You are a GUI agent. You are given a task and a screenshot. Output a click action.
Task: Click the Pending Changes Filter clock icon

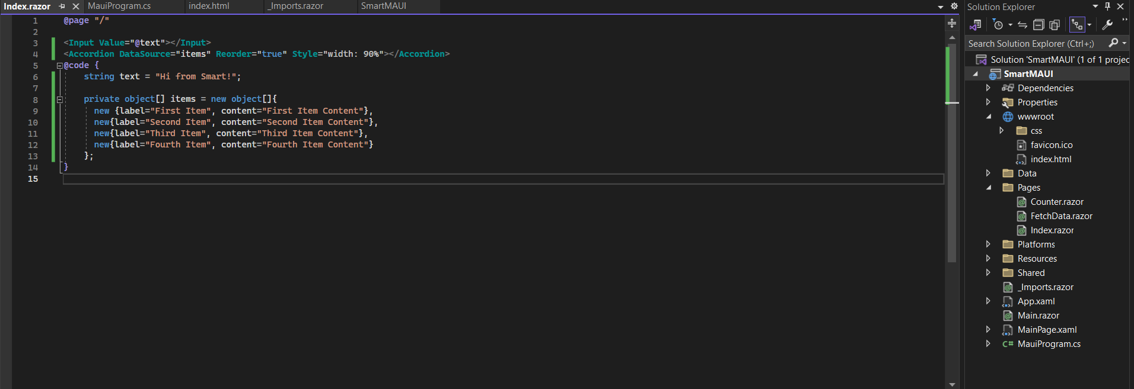coord(998,25)
